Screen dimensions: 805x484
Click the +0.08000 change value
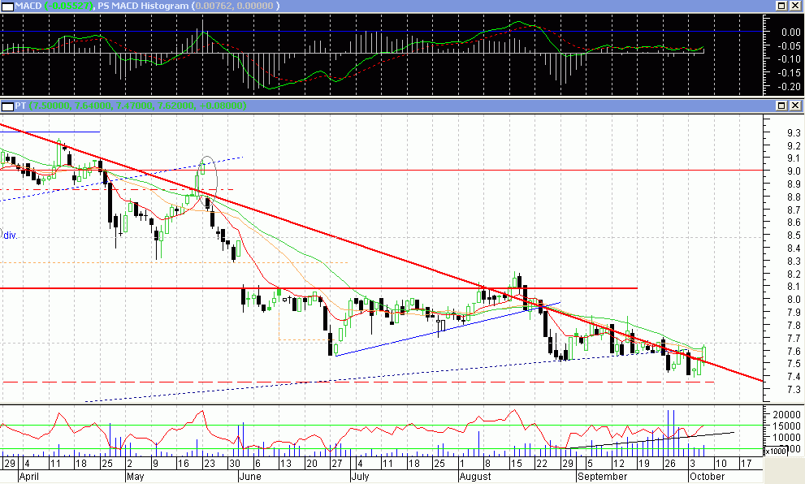(223, 106)
